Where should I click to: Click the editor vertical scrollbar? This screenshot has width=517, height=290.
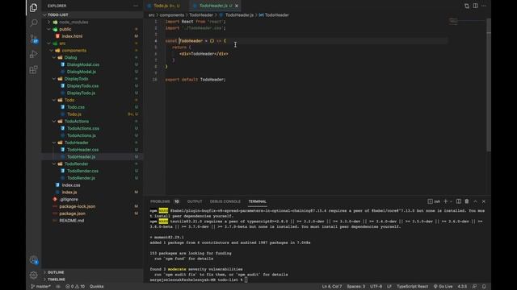pos(489,85)
